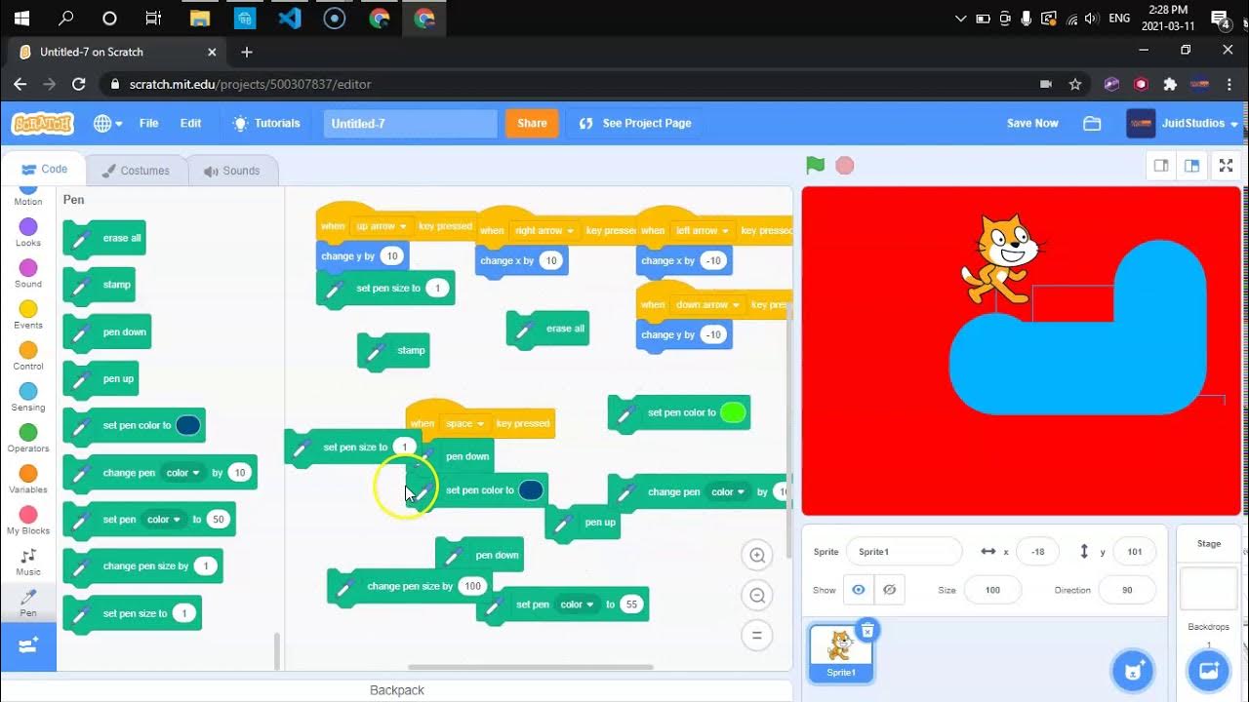Open the language globe dropdown
1249x702 pixels.
(x=107, y=123)
